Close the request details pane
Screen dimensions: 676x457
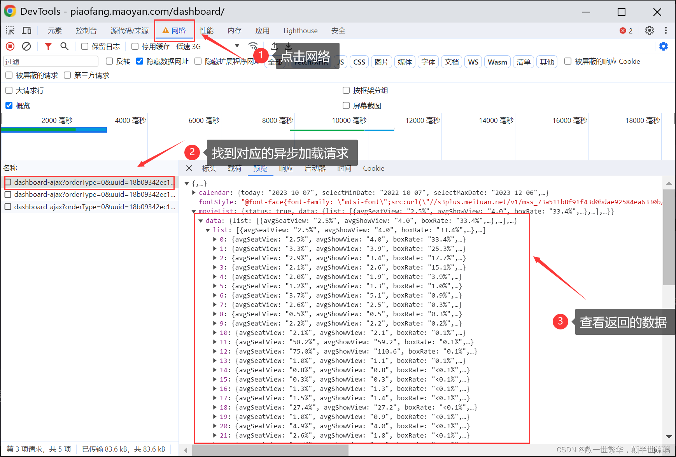189,168
